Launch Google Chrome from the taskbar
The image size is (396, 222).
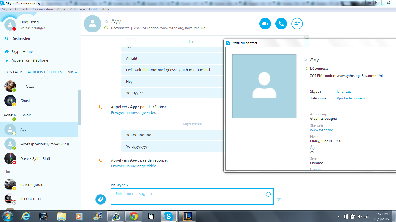pyautogui.click(x=134, y=216)
